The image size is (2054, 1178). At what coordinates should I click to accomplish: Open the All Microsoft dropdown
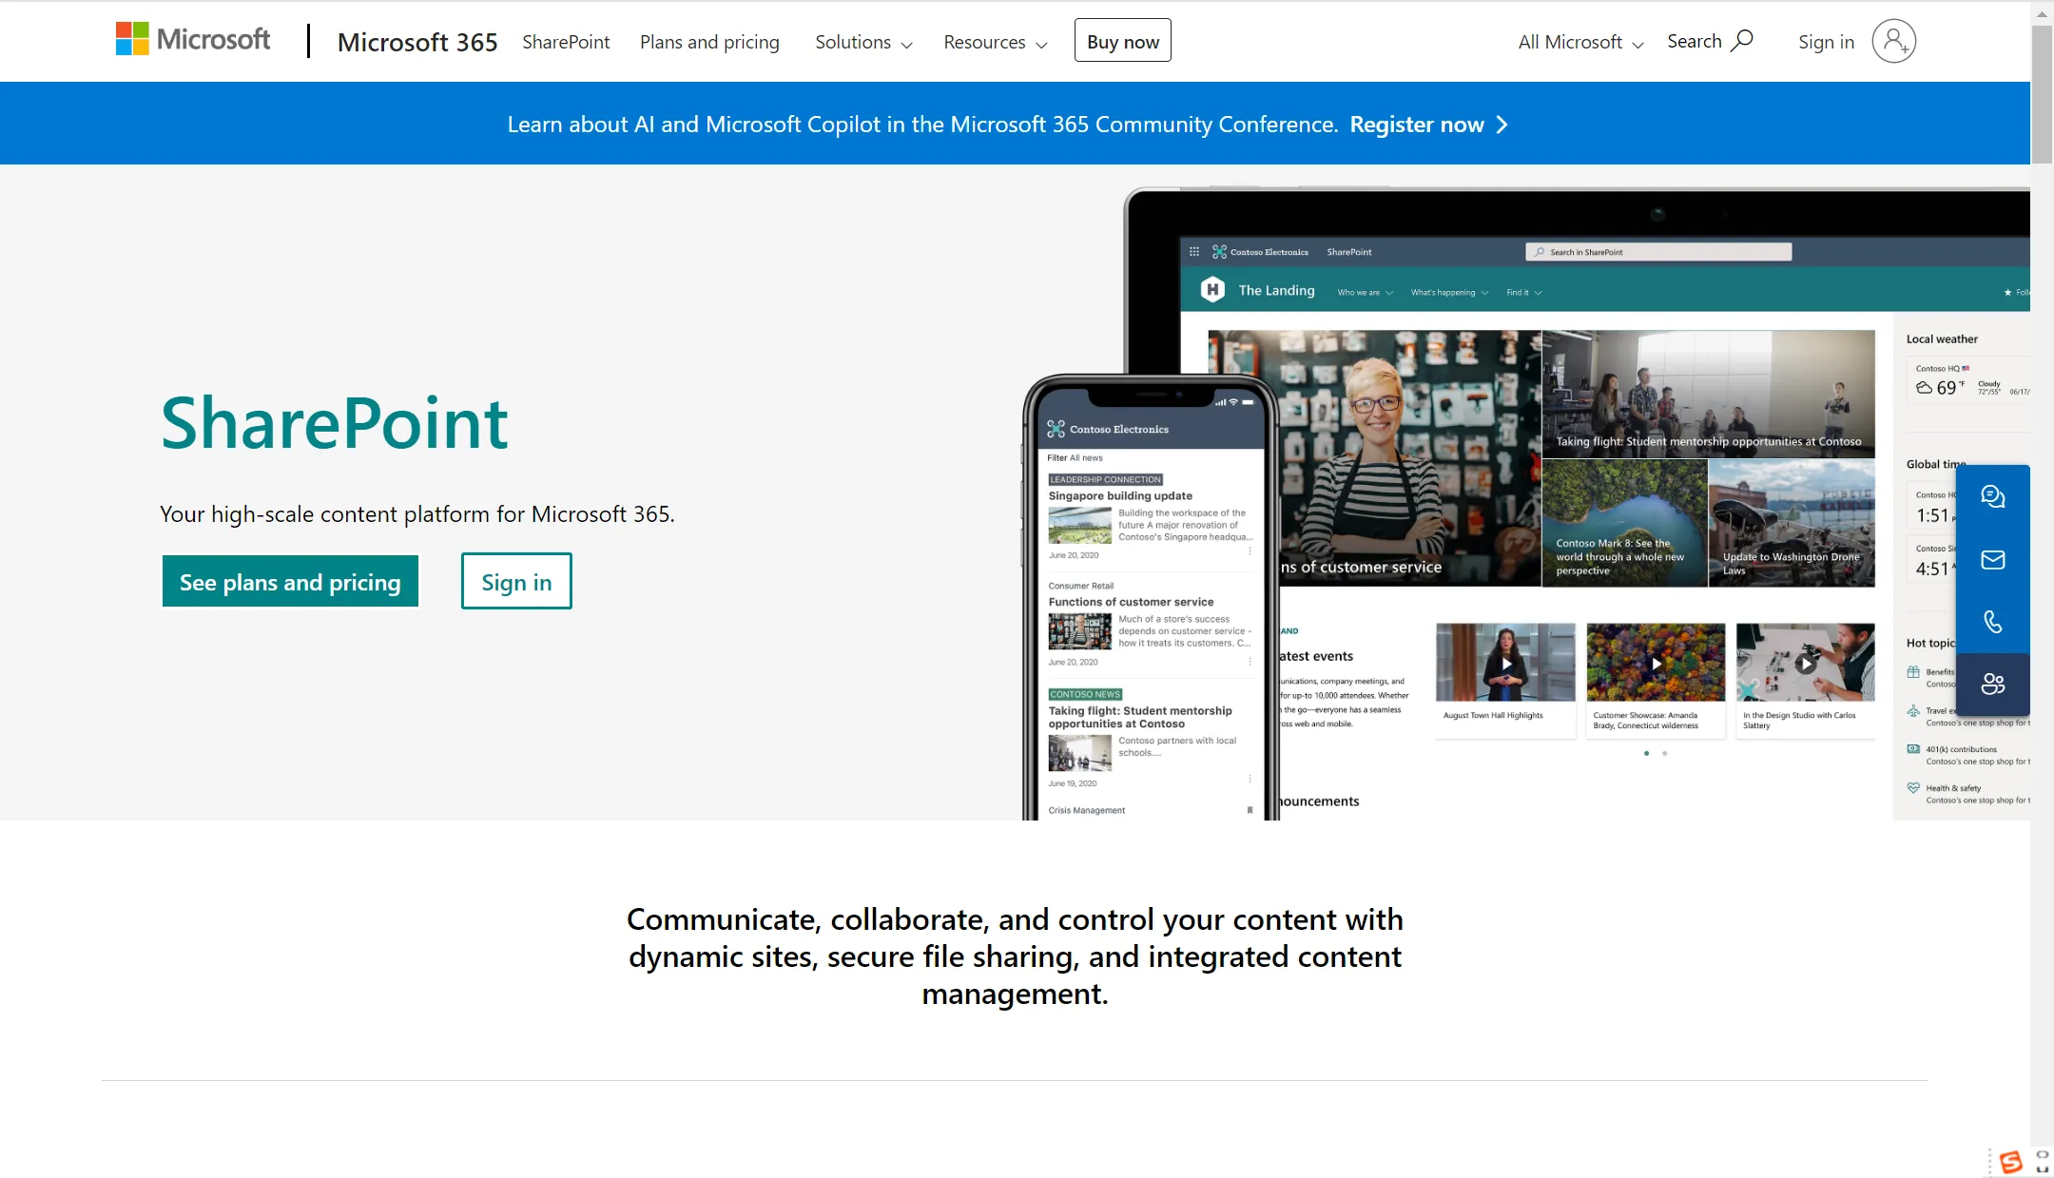click(x=1580, y=42)
